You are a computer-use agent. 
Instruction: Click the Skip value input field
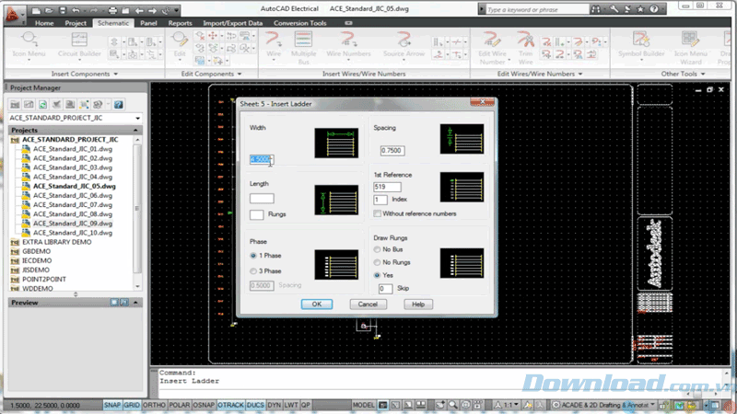coord(385,289)
